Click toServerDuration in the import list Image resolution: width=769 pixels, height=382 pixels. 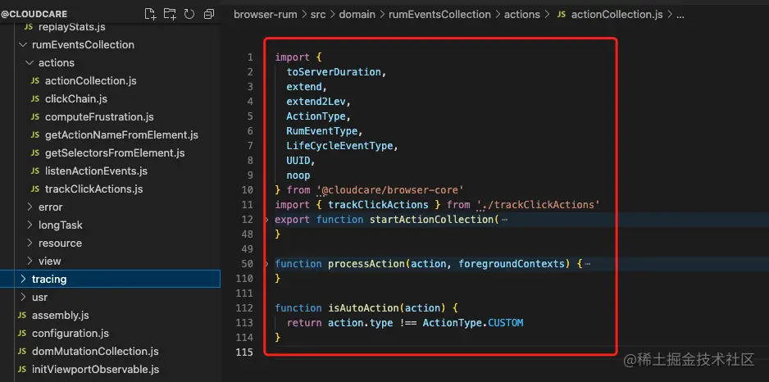click(334, 72)
